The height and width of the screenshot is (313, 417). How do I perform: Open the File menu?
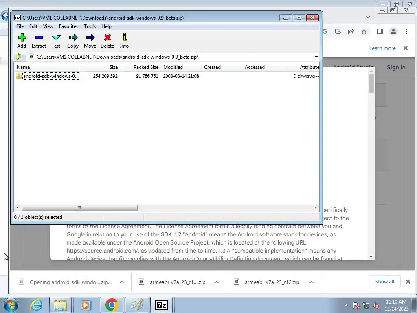20,26
